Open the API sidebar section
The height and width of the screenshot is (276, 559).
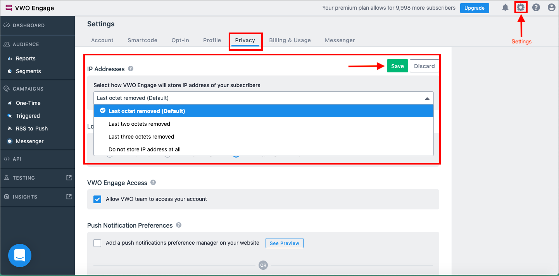click(17, 159)
